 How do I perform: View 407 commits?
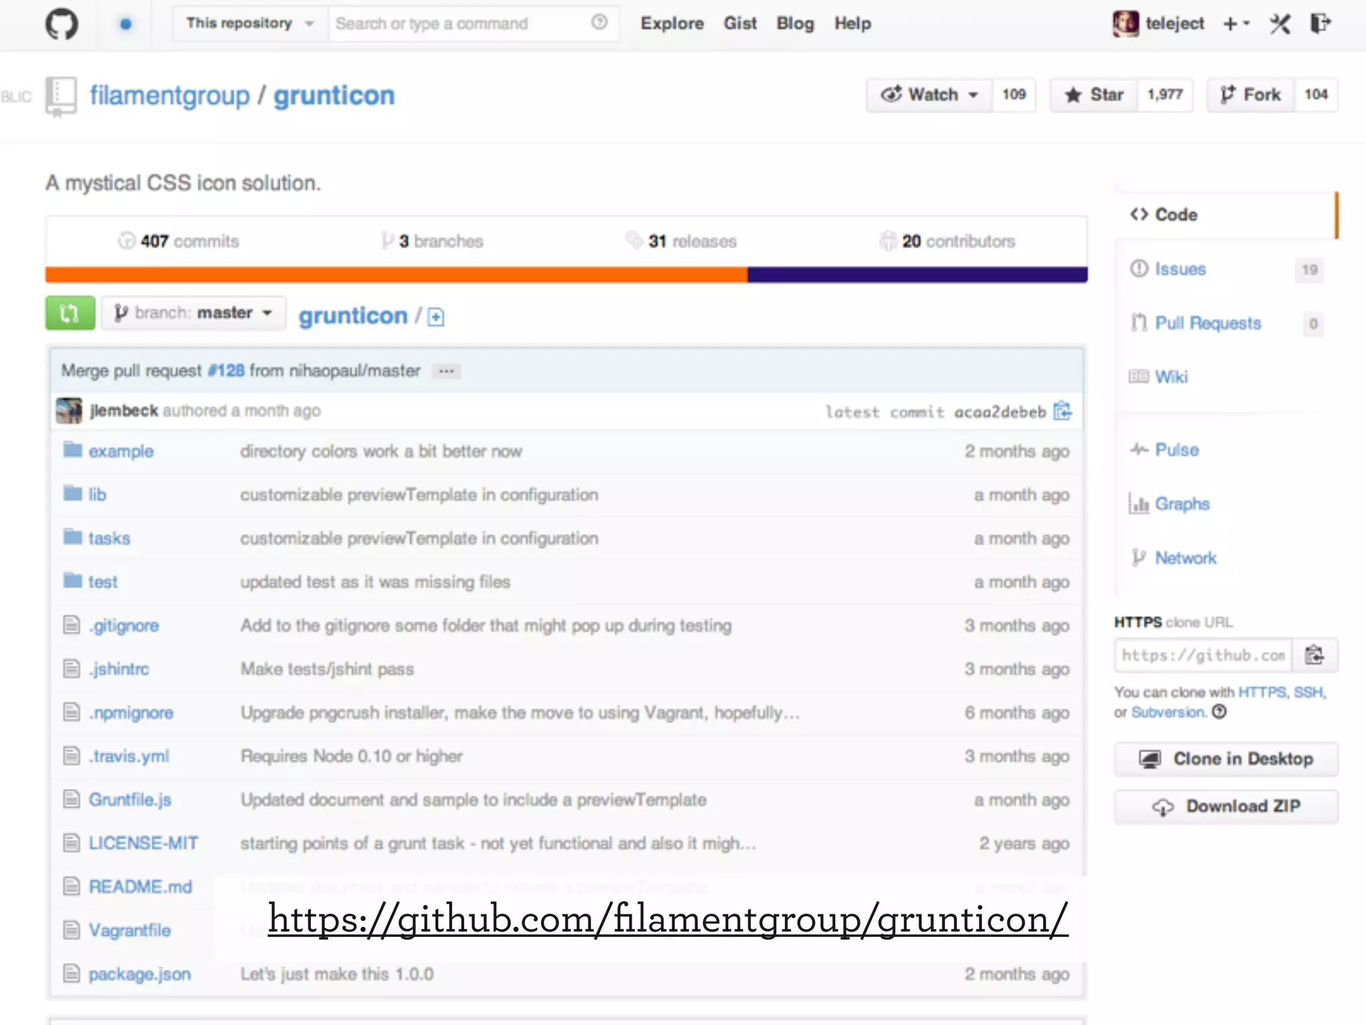click(179, 241)
